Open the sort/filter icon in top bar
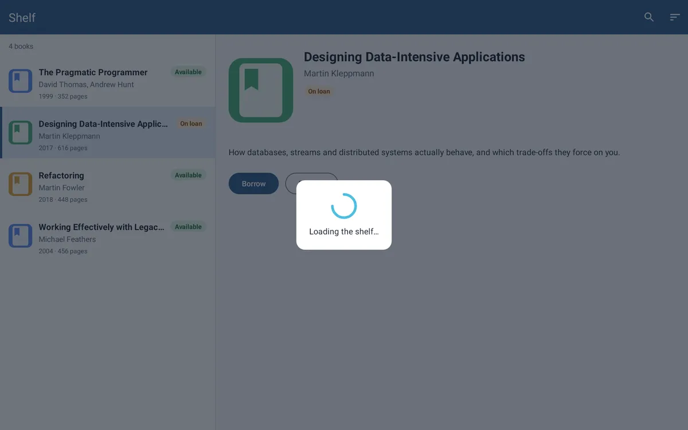688x430 pixels. 675,17
